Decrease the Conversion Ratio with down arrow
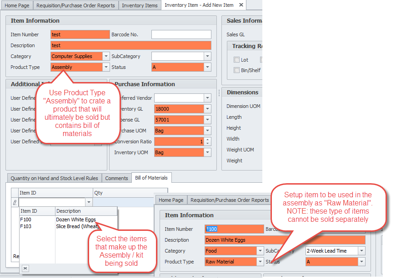Viewport: 416px width, 278px height. (x=208, y=144)
